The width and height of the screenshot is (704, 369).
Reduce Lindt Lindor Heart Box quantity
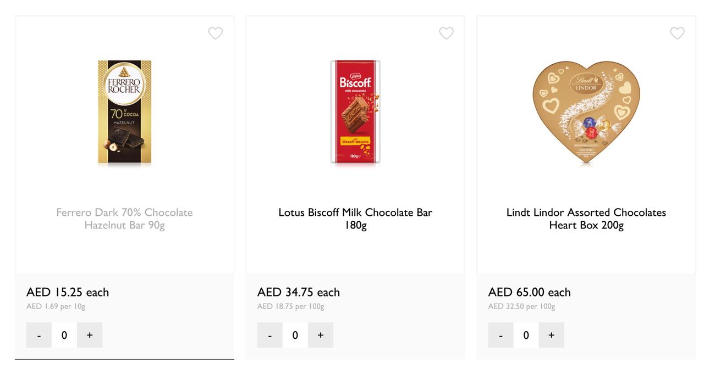point(501,335)
